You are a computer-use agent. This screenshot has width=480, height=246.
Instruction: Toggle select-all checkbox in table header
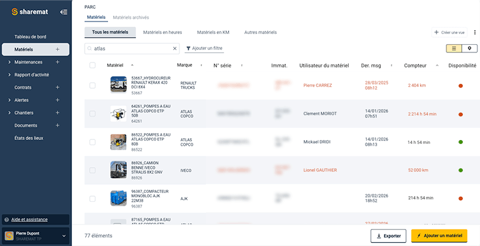point(92,65)
